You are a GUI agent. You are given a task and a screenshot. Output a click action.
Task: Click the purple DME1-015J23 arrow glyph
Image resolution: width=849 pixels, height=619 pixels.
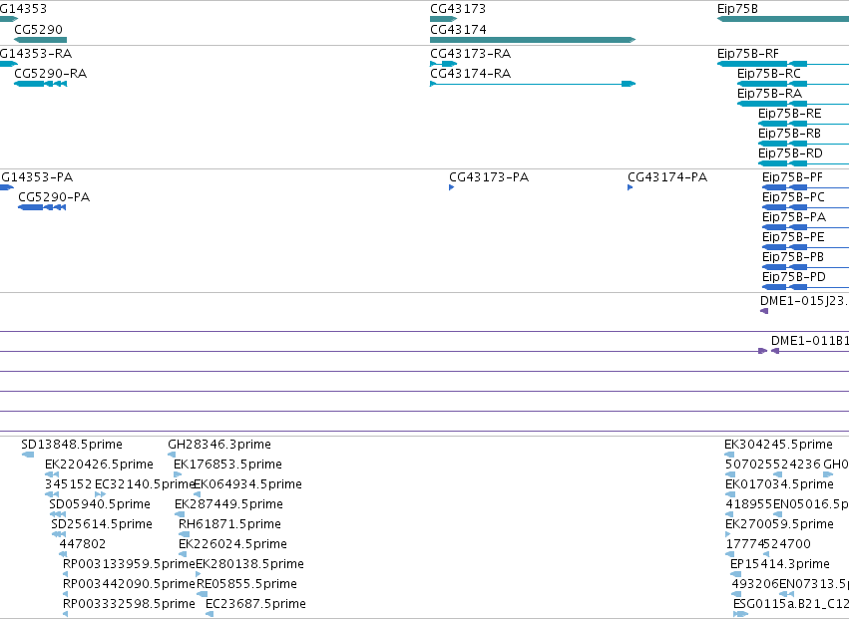[x=764, y=311]
